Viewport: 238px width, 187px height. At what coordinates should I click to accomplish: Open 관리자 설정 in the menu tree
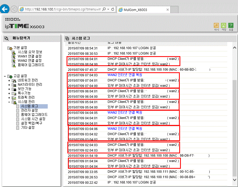click(29, 110)
